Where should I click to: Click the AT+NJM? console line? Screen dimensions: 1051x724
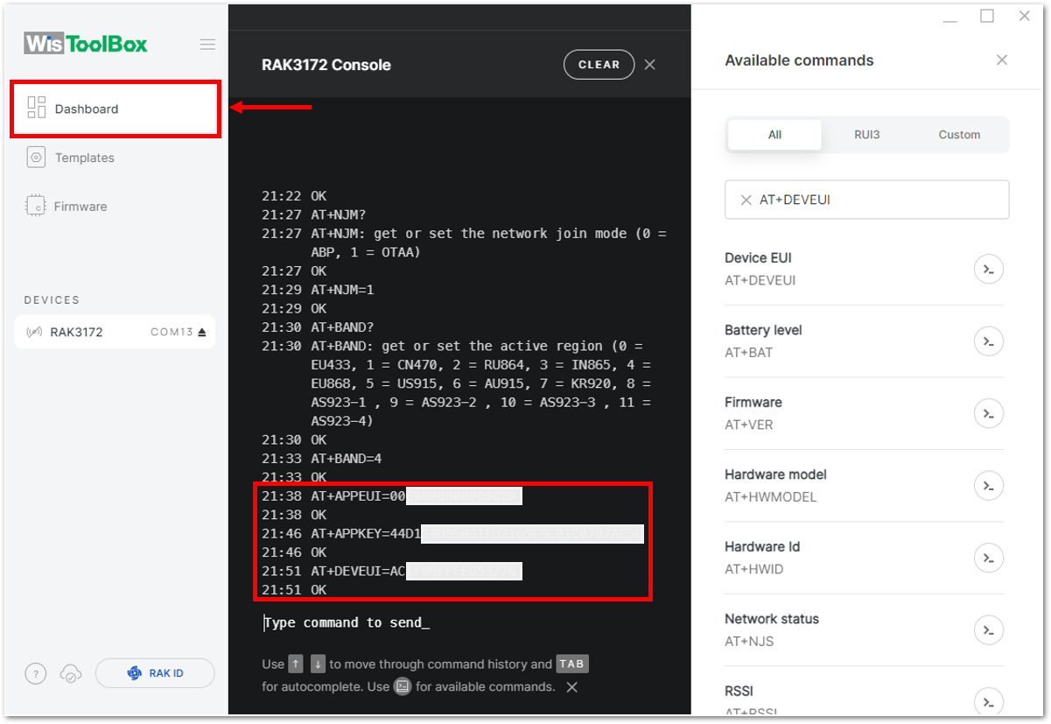[x=314, y=214]
